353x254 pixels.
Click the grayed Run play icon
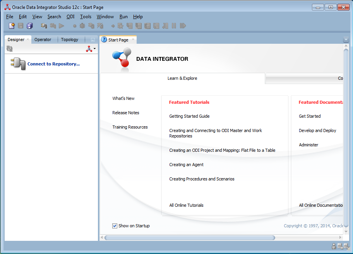click(61, 26)
